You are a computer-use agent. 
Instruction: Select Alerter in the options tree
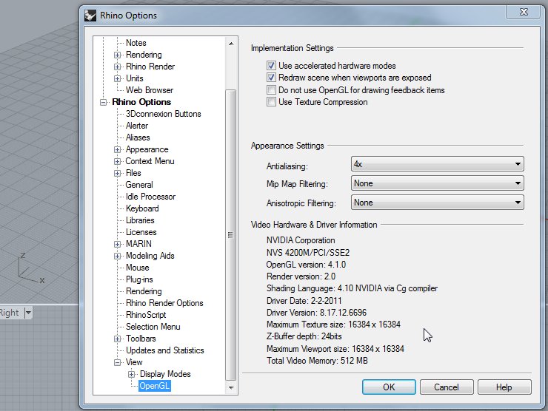[x=137, y=126]
